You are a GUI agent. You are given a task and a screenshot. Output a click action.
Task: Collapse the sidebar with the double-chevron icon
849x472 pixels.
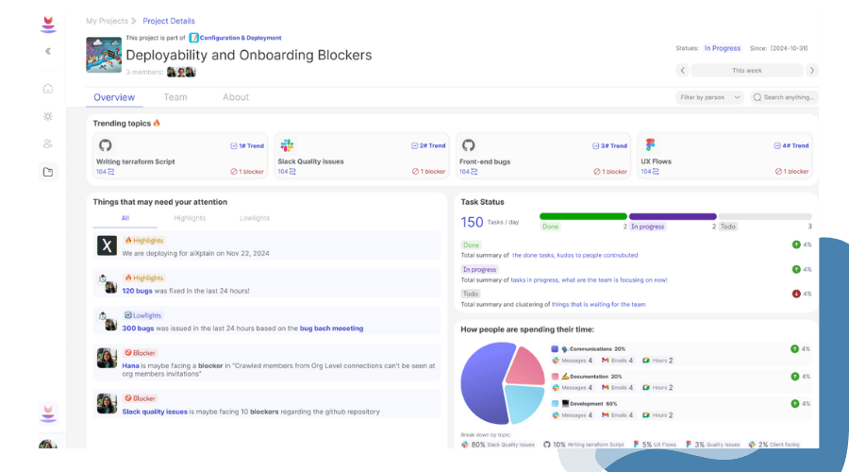pyautogui.click(x=48, y=51)
